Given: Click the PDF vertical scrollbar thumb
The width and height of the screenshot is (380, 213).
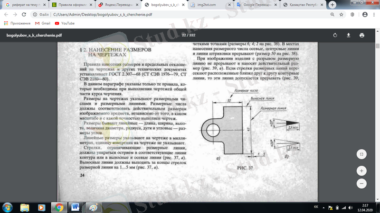Looking at the screenshot, I should [378, 46].
